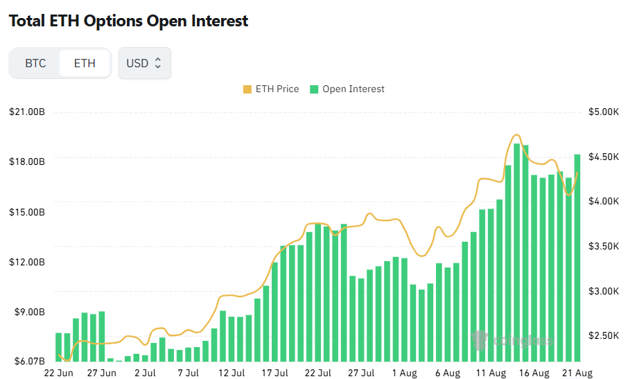Toggle the Open Interest legend series
This screenshot has height=379, width=628.
[x=347, y=89]
